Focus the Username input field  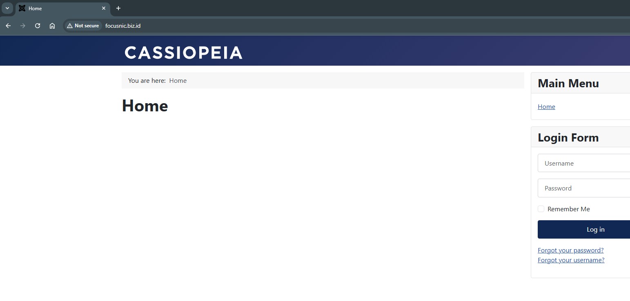tap(584, 163)
